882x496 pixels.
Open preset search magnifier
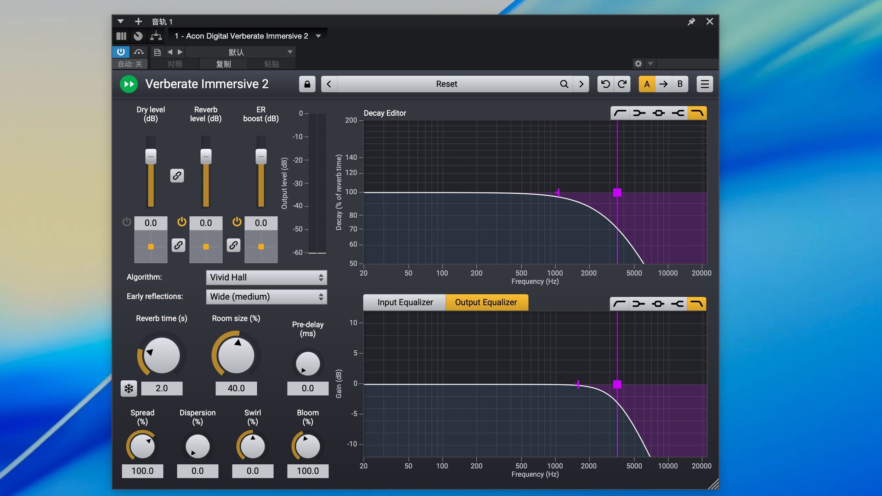click(x=564, y=84)
